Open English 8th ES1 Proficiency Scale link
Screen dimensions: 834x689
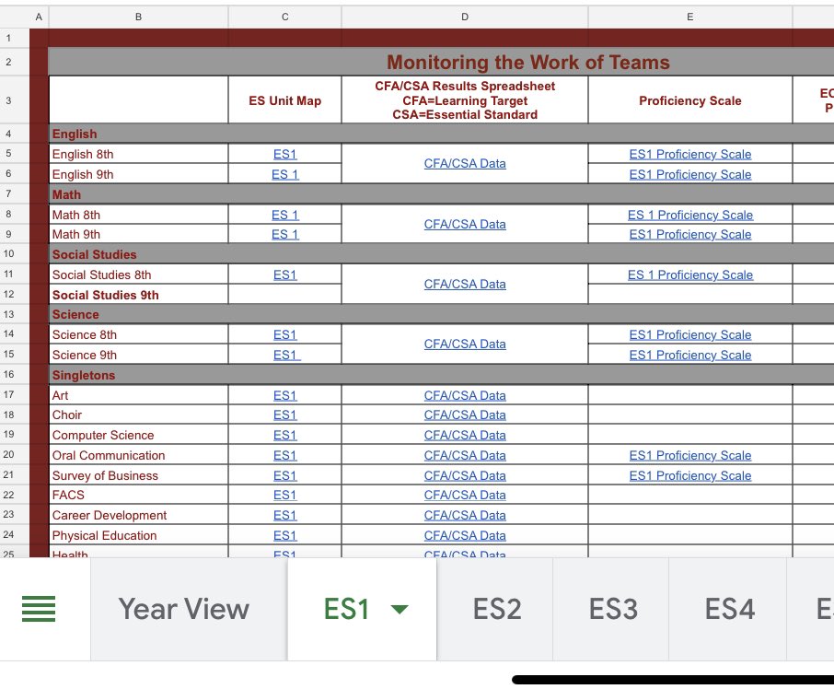pos(690,155)
